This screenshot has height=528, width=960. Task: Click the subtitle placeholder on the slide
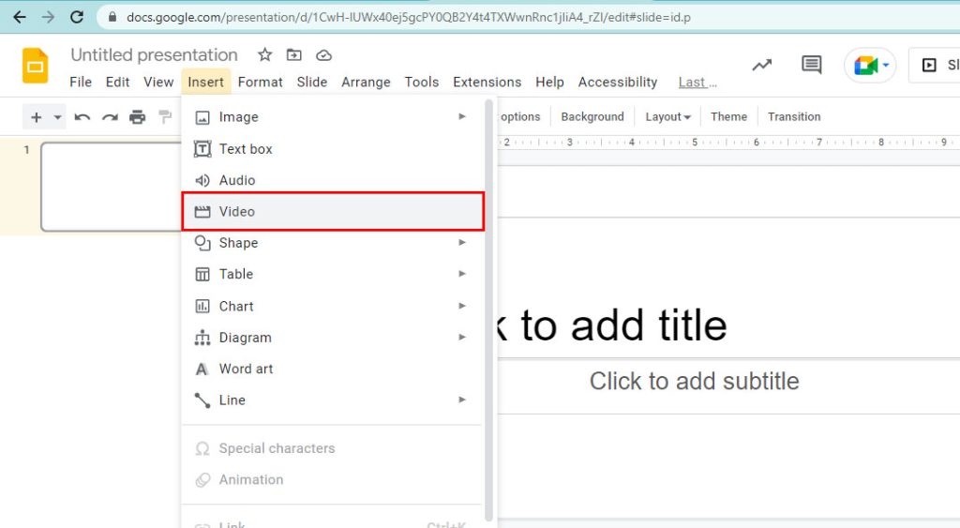point(694,382)
